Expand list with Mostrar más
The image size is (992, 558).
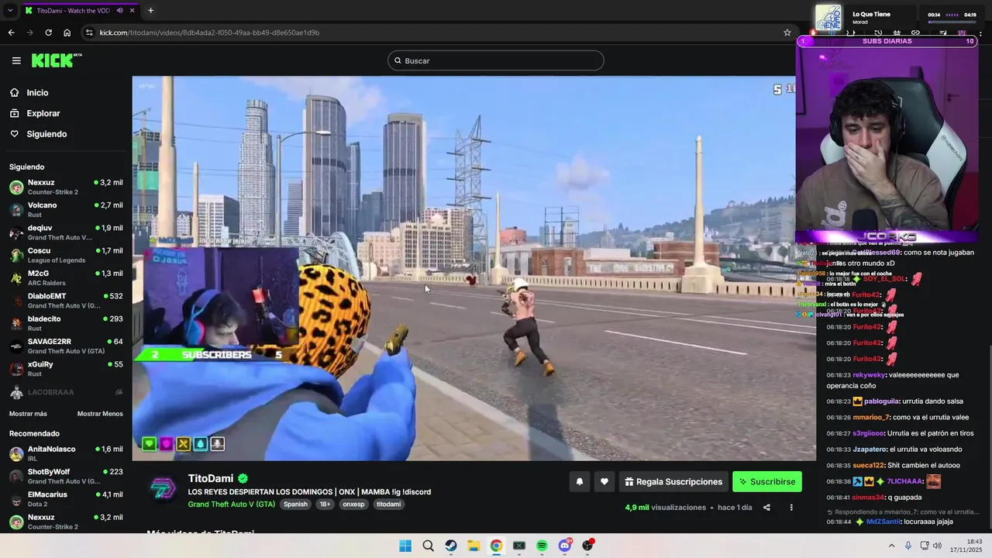click(x=28, y=414)
